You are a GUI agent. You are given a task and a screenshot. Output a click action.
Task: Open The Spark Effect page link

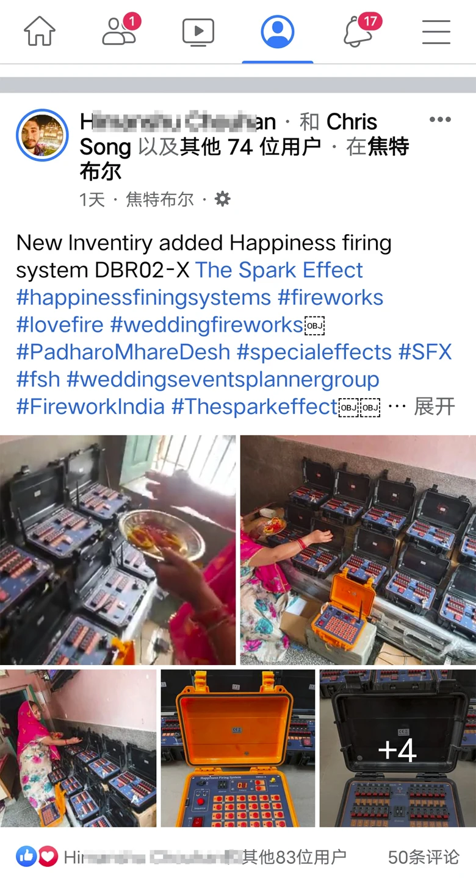point(279,269)
